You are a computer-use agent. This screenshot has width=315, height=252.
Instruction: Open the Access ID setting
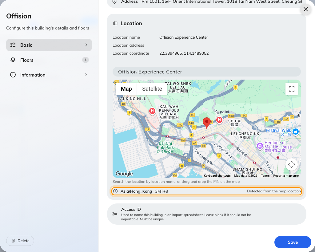point(206,214)
